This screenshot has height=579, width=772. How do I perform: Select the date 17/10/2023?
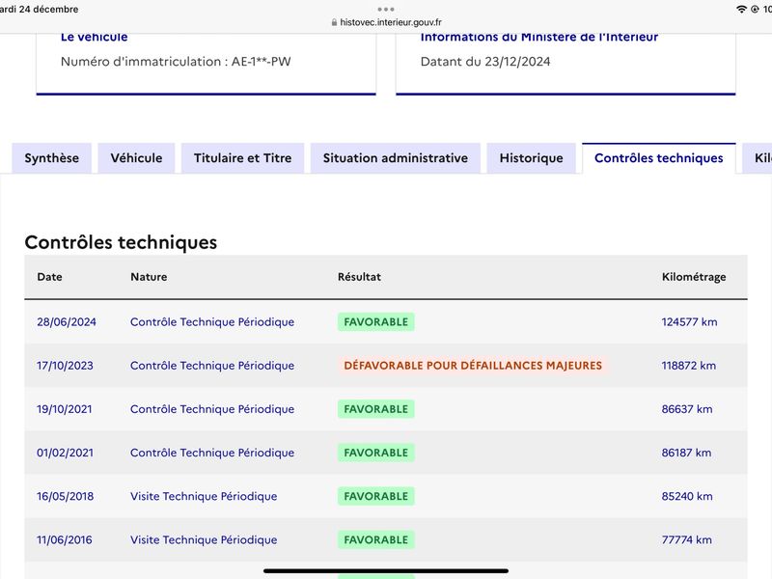pyautogui.click(x=65, y=366)
